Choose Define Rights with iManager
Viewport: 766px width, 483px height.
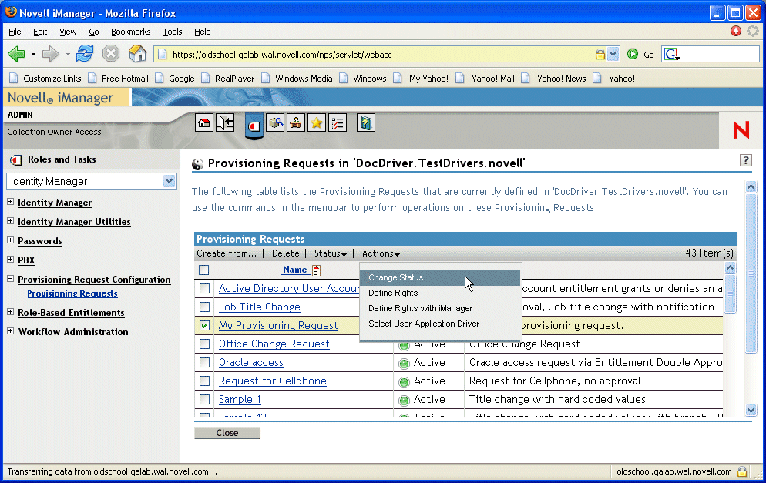tap(440, 308)
